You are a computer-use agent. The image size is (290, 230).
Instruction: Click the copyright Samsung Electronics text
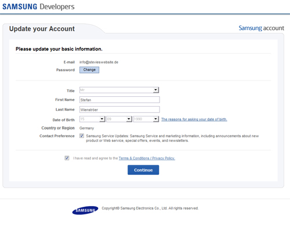coord(150,208)
